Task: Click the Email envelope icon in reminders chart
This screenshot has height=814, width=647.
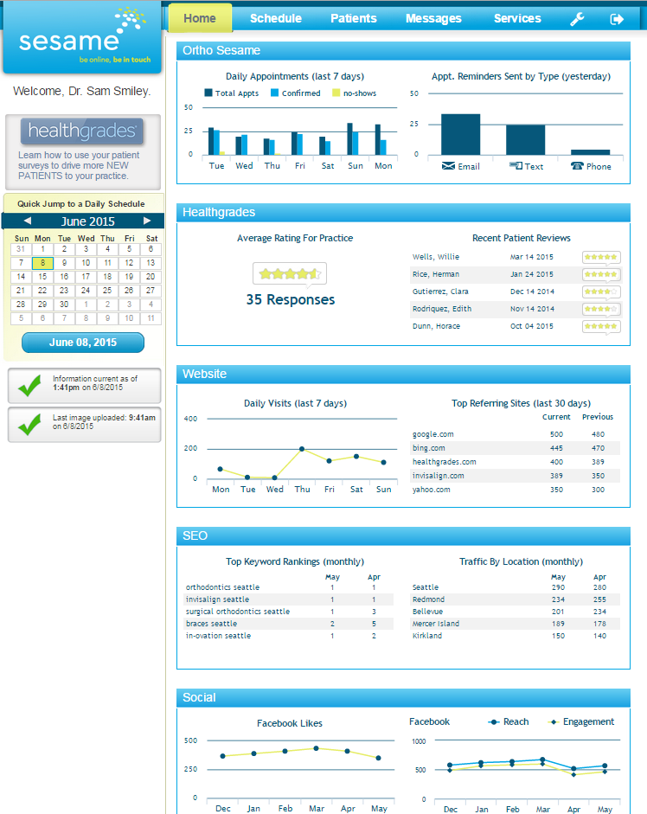Action: (x=448, y=165)
